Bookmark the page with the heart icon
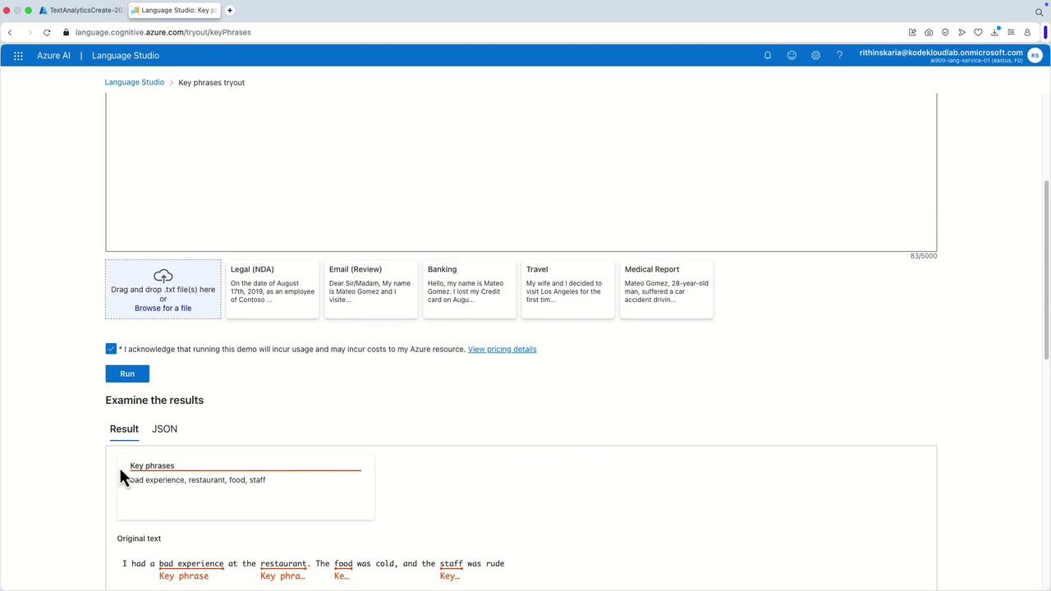 click(978, 32)
